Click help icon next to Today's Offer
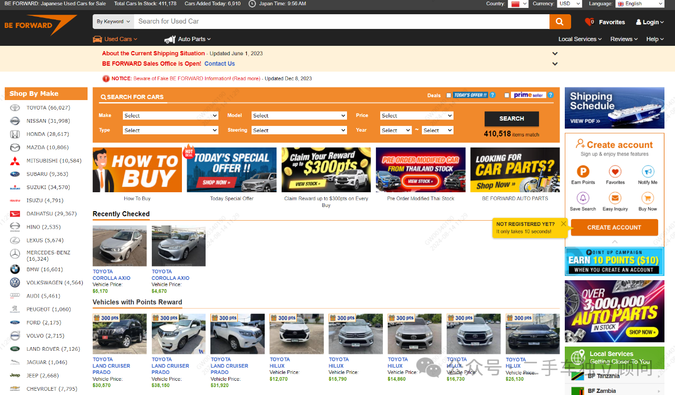Screen dimensions: 675x395 (x=493, y=95)
